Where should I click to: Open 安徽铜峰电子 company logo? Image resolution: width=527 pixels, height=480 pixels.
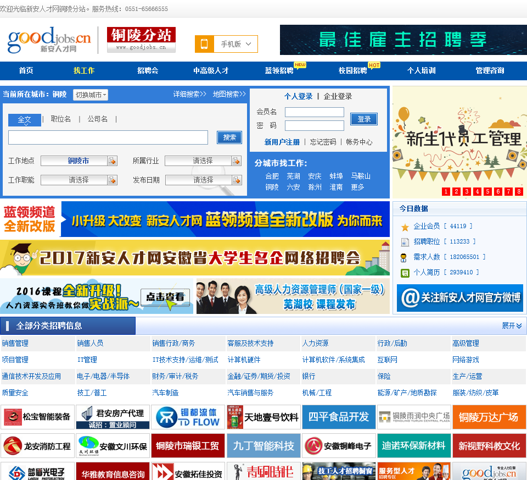tap(339, 446)
